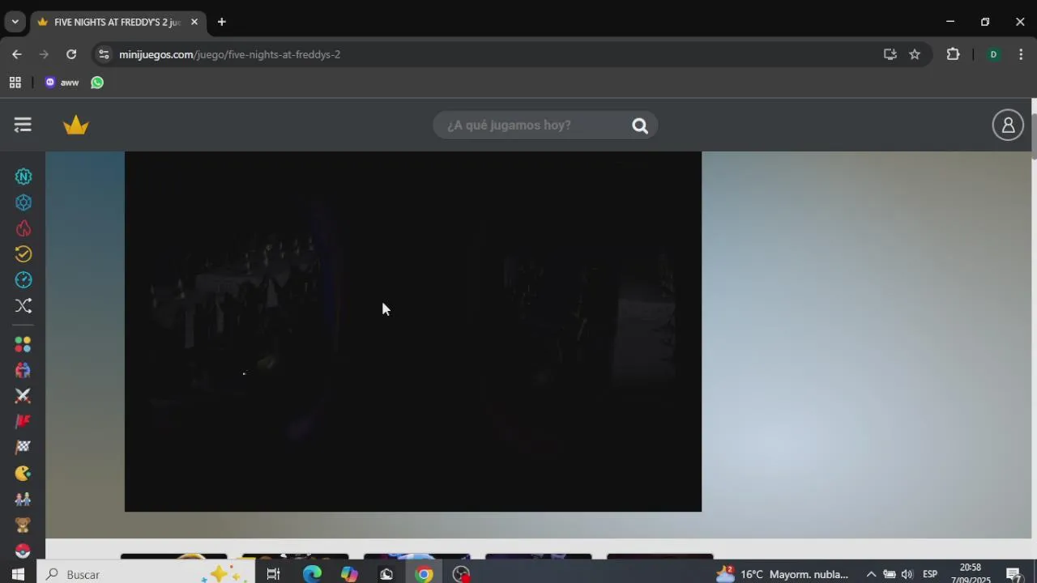Open the Windows Start menu
This screenshot has height=583, width=1037.
point(18,574)
